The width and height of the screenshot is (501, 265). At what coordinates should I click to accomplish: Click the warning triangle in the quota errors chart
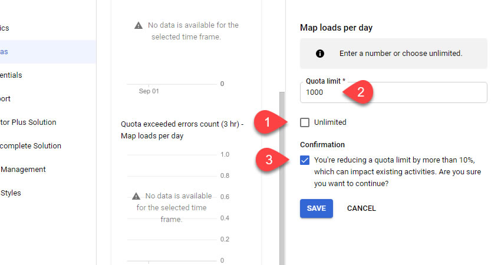[135, 196]
